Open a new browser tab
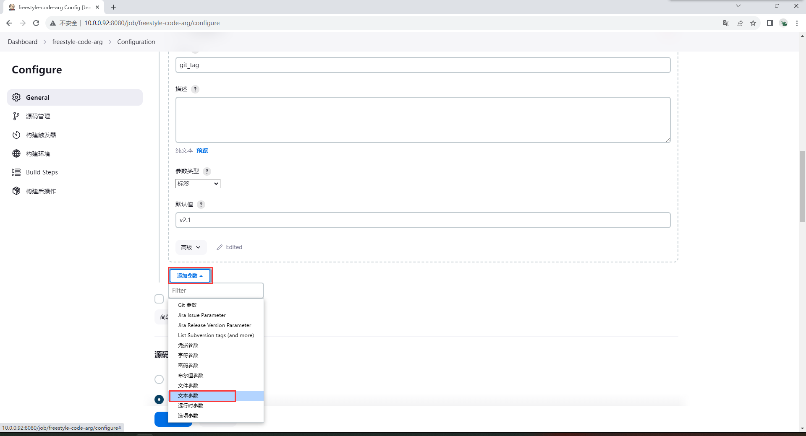This screenshot has width=806, height=436. pos(113,7)
